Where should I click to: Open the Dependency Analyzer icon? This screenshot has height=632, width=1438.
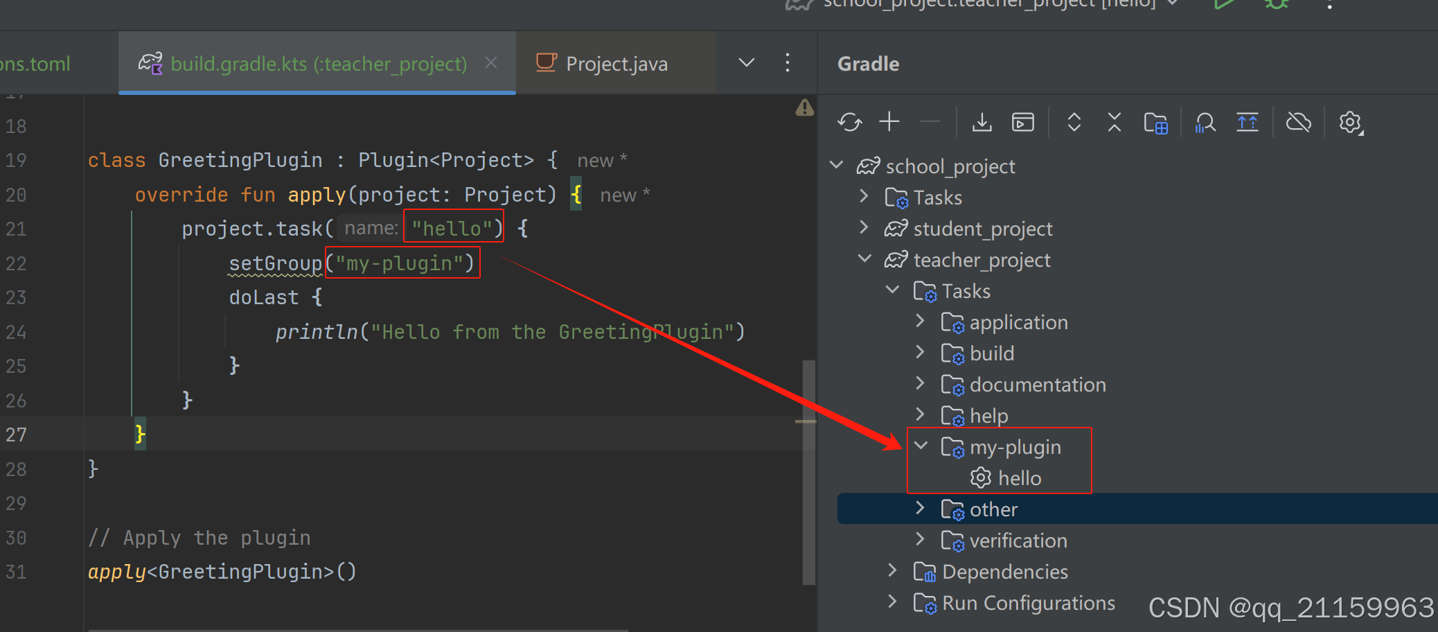pos(1205,122)
